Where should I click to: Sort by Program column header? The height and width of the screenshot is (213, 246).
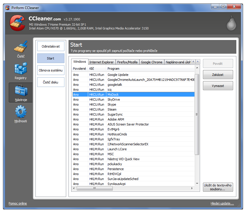pyautogui.click(x=150, y=69)
